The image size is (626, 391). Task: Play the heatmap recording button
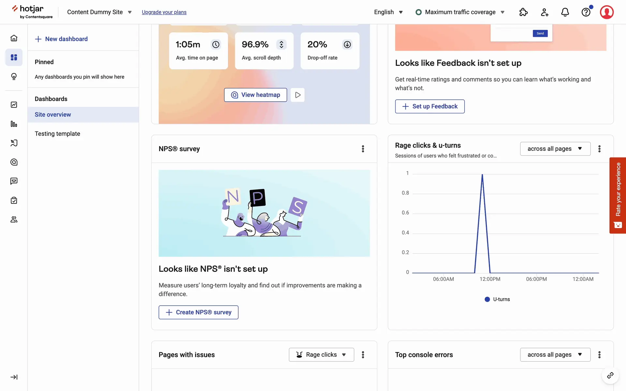pyautogui.click(x=297, y=95)
